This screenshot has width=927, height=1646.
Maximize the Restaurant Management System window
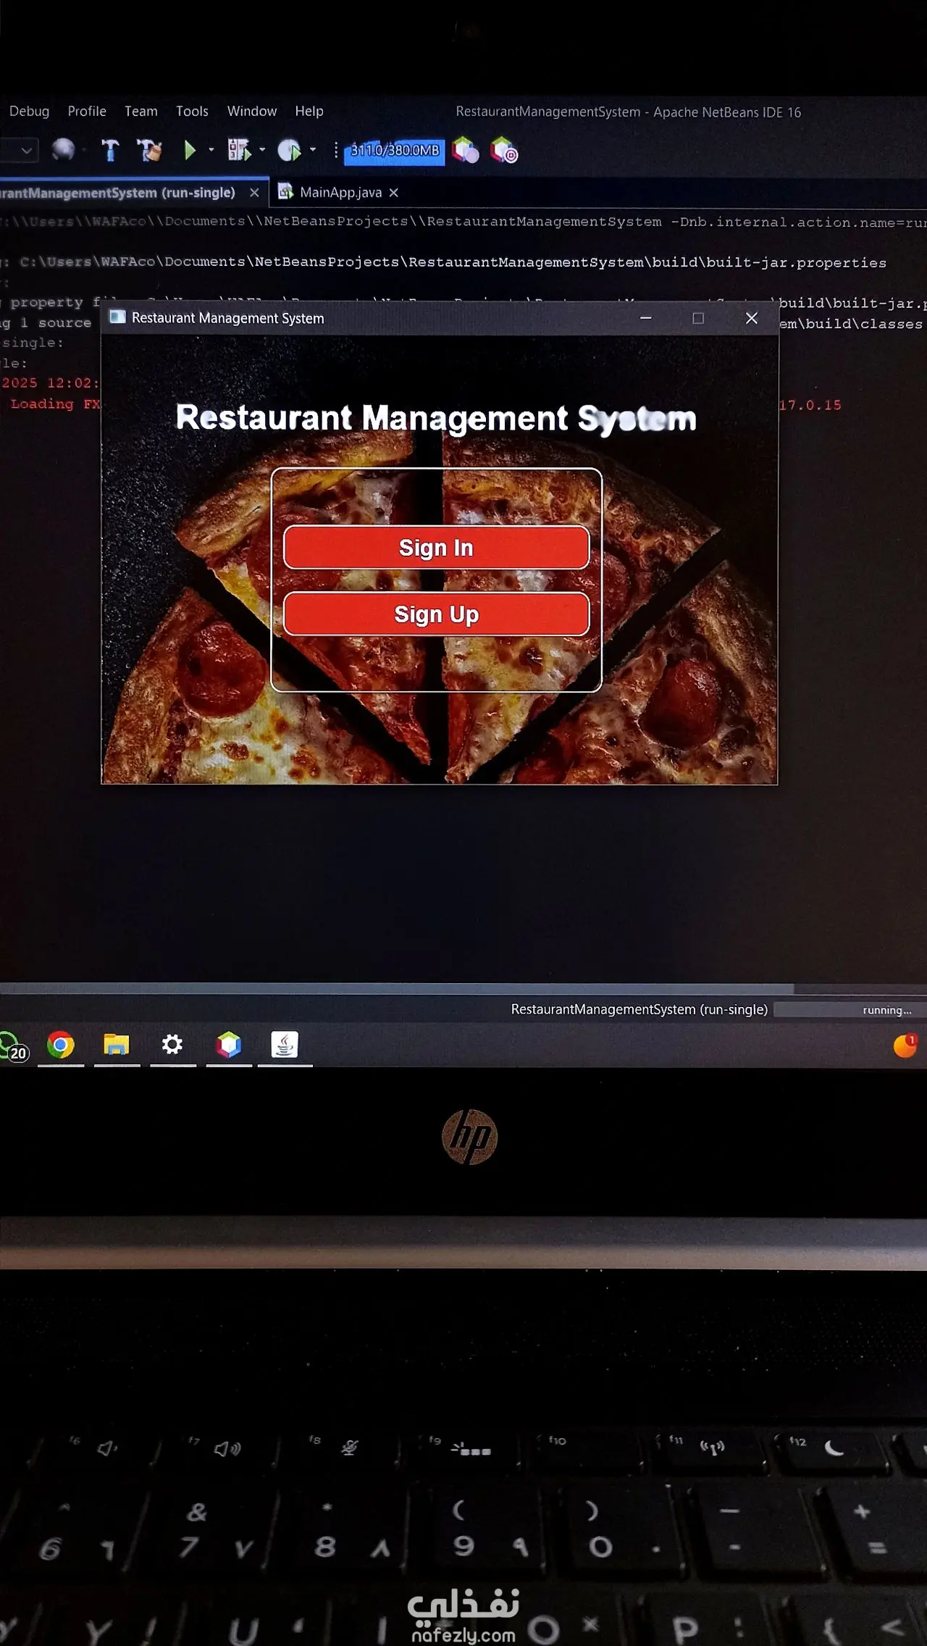(698, 318)
